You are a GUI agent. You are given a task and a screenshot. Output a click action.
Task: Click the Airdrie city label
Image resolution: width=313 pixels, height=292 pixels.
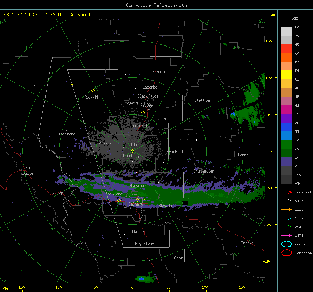click(x=137, y=185)
